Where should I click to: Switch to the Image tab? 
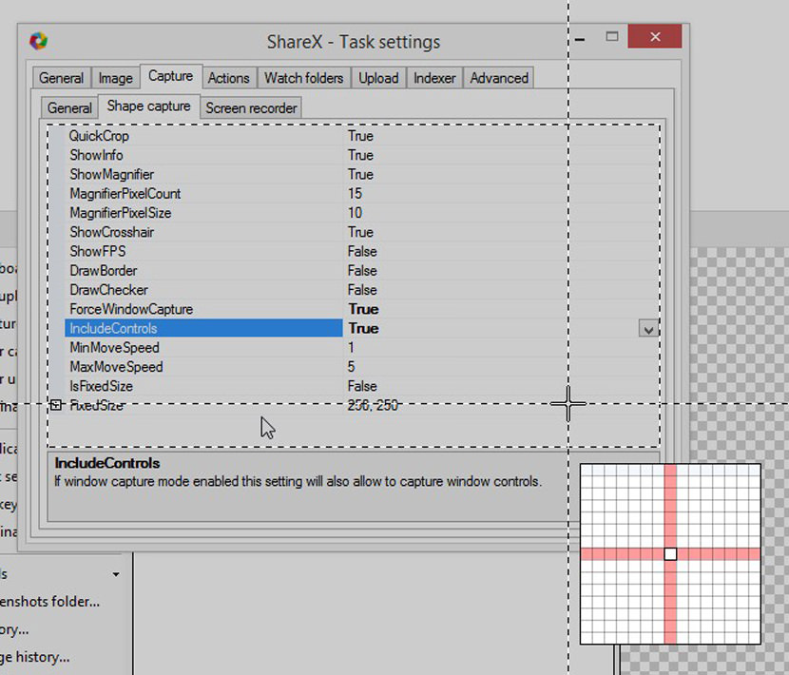pos(116,78)
